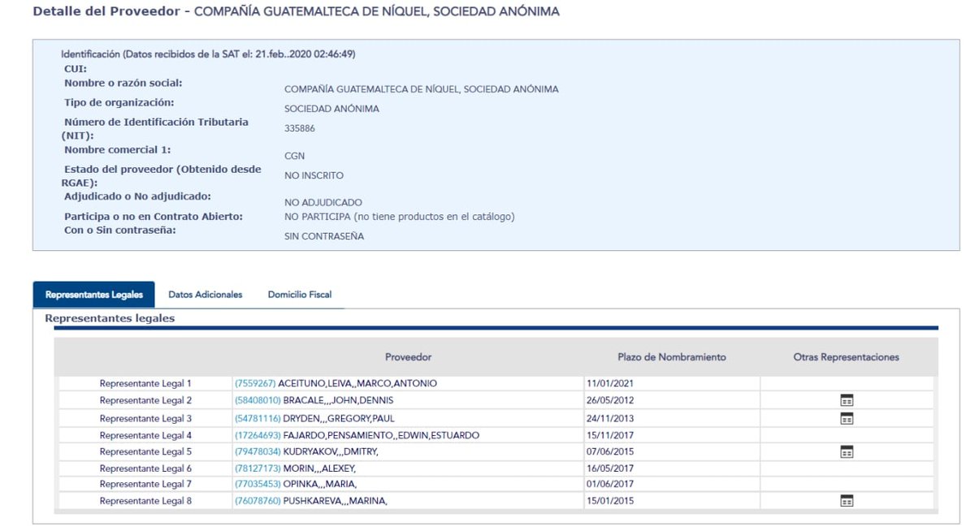Click the date 07/06/2015
Viewport: 975px width, 531px height.
click(609, 451)
